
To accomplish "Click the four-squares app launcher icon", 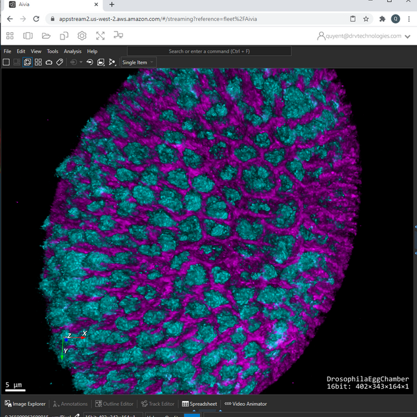I will (10, 36).
